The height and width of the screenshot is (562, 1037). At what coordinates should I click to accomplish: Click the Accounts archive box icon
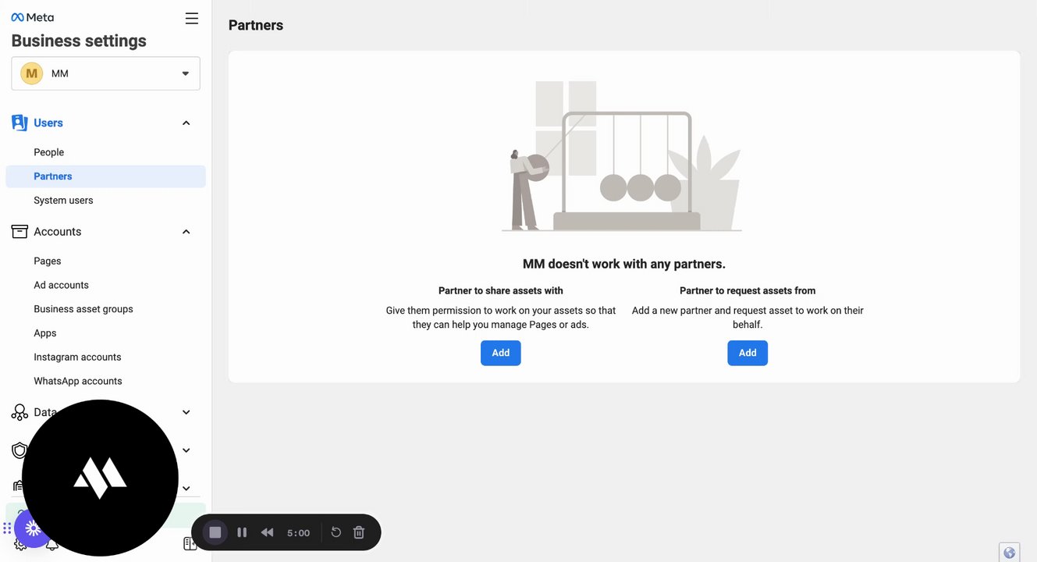[20, 232]
